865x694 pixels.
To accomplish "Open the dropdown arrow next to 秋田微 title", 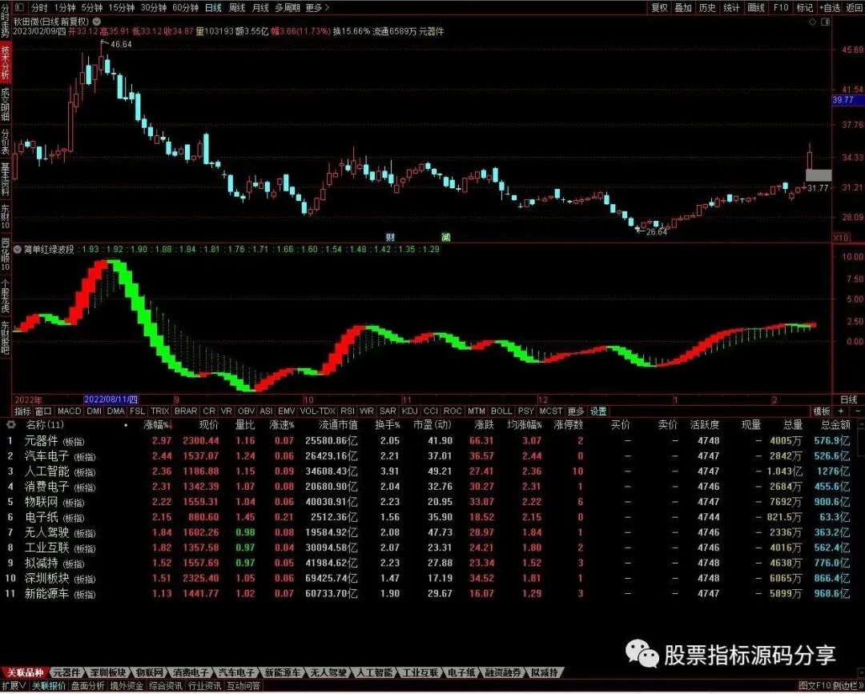I will coord(97,22).
